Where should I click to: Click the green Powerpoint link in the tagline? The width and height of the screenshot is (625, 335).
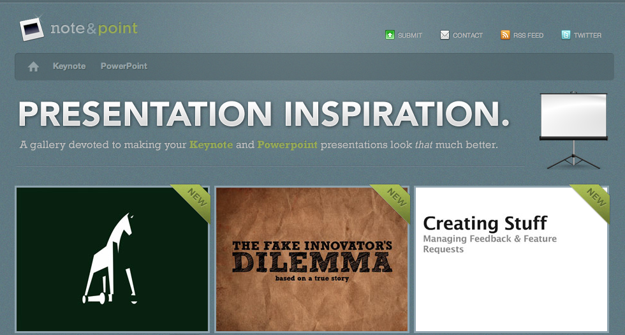click(287, 145)
